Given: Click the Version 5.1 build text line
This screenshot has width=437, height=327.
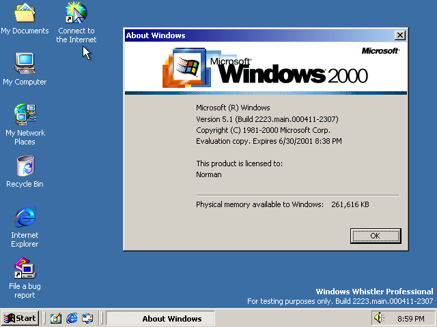Looking at the screenshot, I should 267,119.
